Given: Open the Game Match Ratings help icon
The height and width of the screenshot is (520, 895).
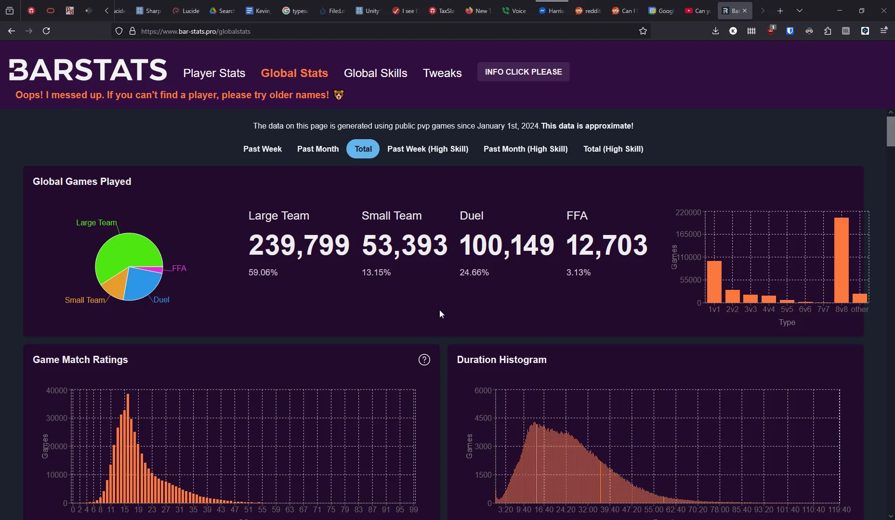Looking at the screenshot, I should point(424,360).
